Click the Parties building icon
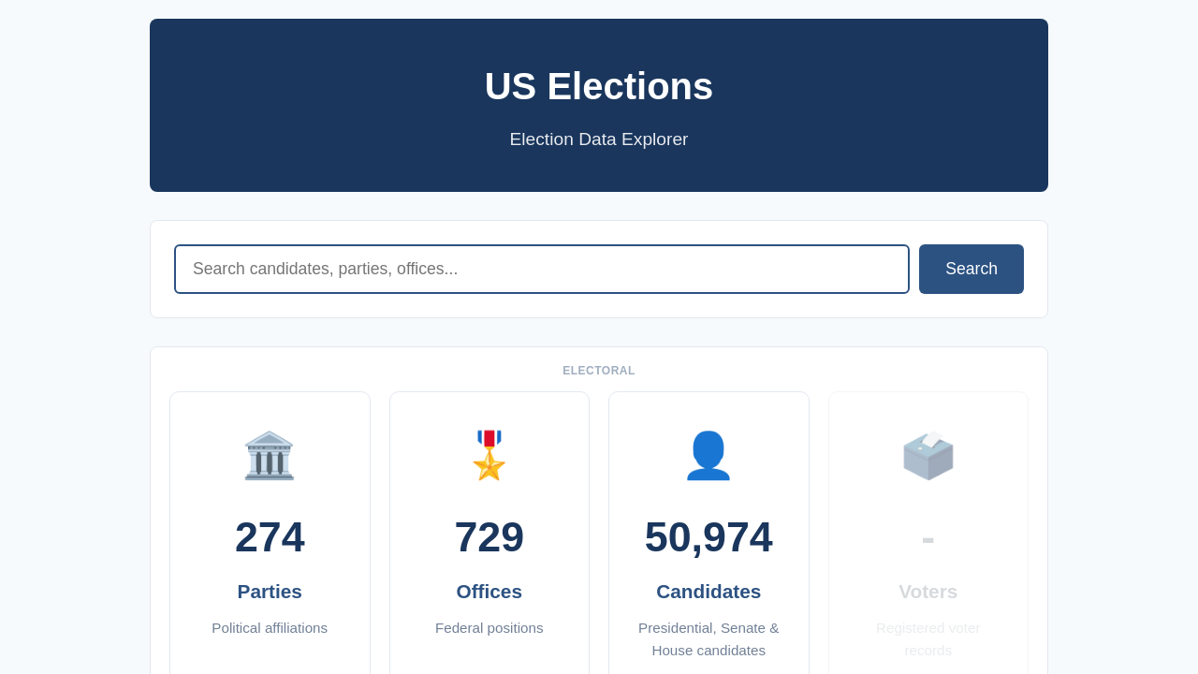The width and height of the screenshot is (1198, 674). coord(270,456)
